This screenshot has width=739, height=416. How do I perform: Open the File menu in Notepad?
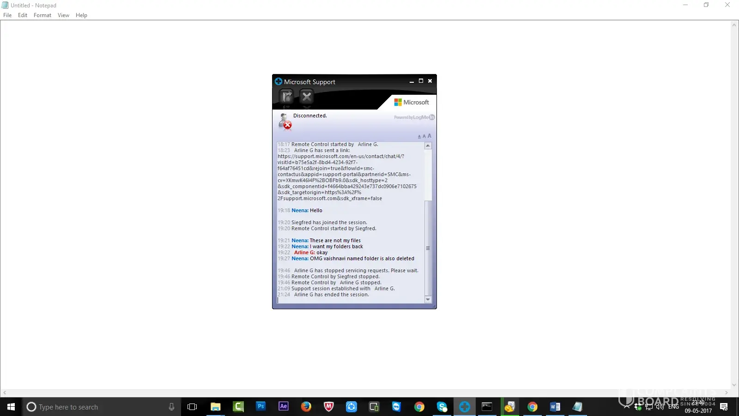coord(7,15)
